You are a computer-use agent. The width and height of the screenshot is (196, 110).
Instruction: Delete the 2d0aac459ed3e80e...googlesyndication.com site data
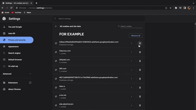[x=140, y=43]
